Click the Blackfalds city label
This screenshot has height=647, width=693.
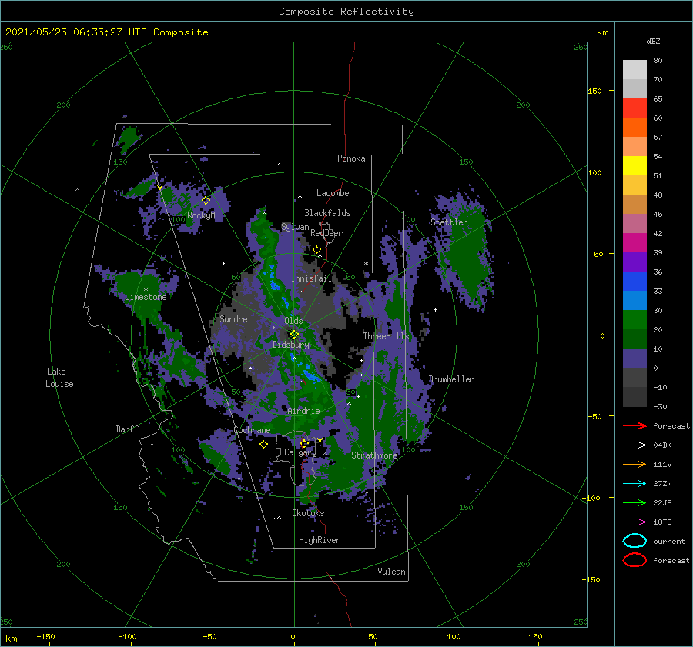327,213
